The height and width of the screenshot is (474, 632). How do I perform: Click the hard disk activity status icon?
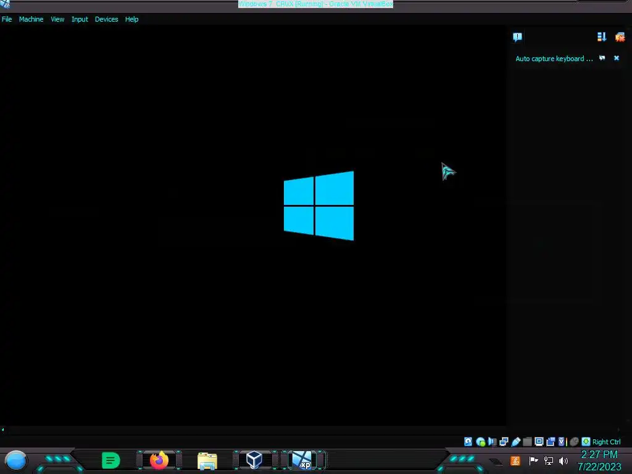[x=468, y=442]
